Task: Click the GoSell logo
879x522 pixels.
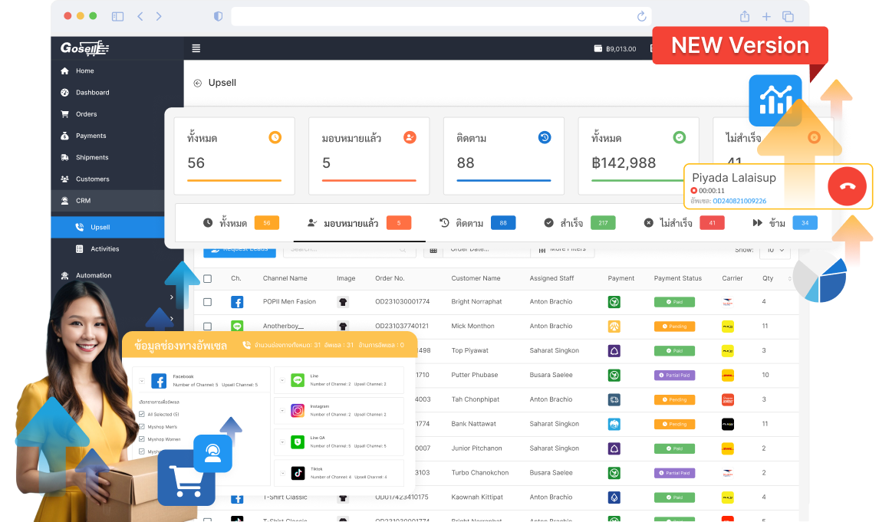Action: 84,48
